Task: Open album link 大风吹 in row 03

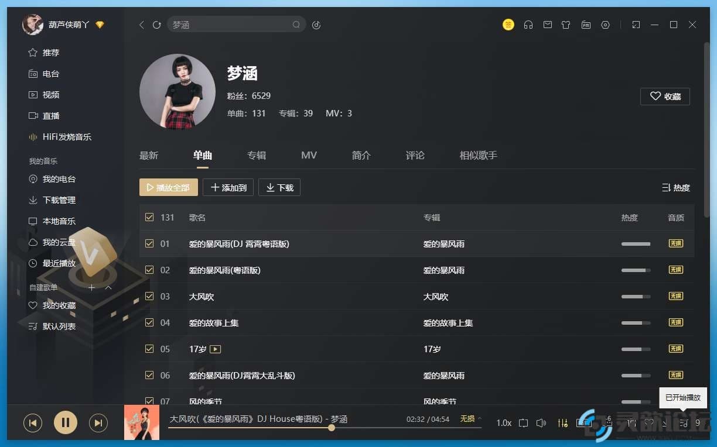Action: (436, 297)
